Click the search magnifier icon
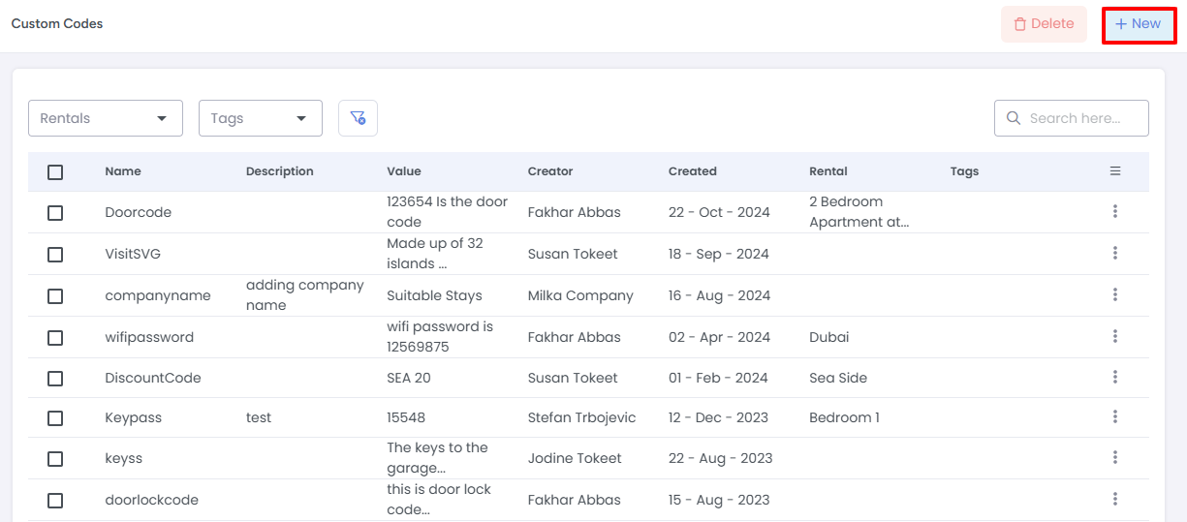1187x522 pixels. tap(1014, 118)
